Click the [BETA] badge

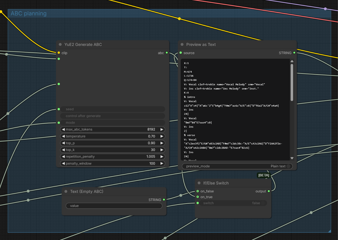pyautogui.click(x=264, y=175)
